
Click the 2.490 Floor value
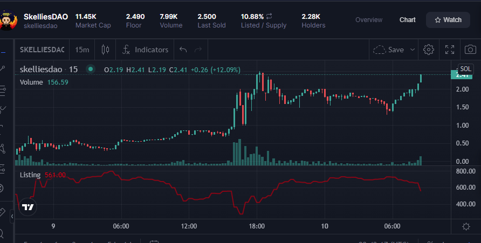[x=135, y=17]
